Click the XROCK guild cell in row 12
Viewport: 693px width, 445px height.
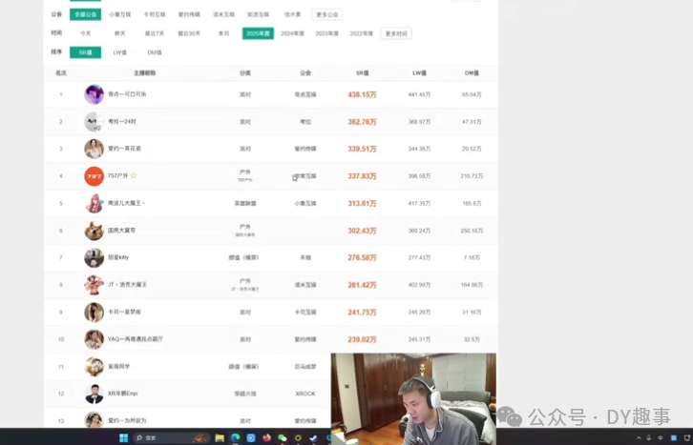click(x=305, y=394)
